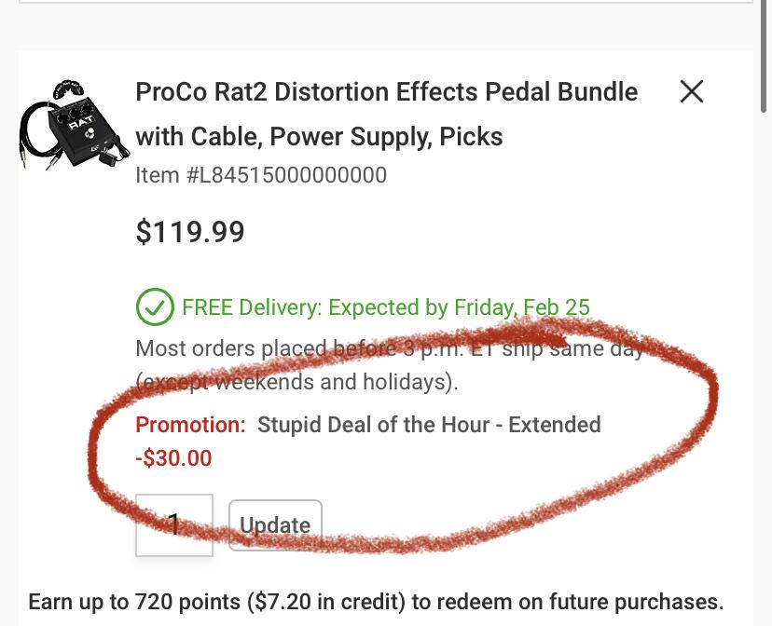
Task: Select the Item #L84515000000000 text
Action: pos(261,175)
